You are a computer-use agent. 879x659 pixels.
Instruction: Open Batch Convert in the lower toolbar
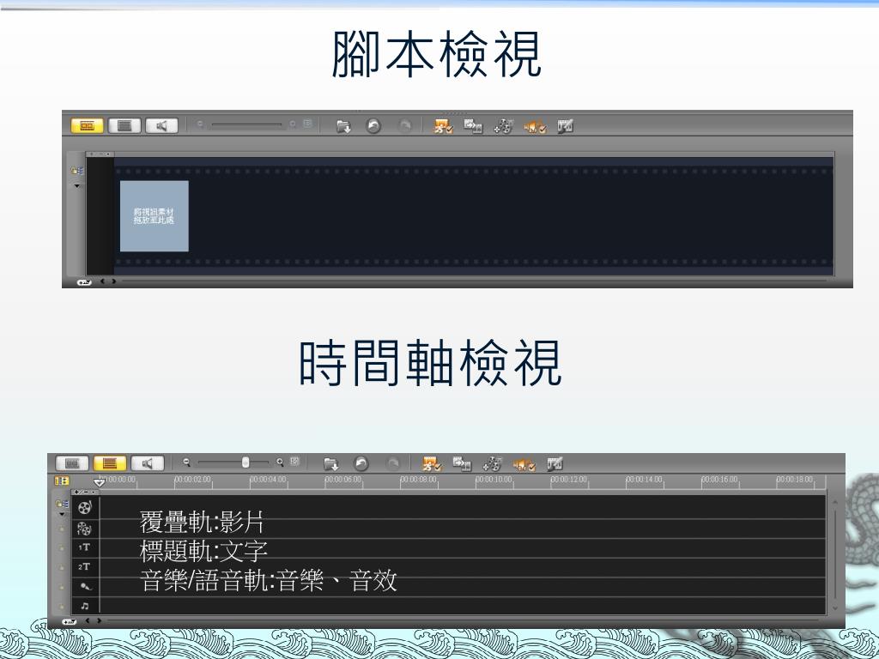(461, 464)
